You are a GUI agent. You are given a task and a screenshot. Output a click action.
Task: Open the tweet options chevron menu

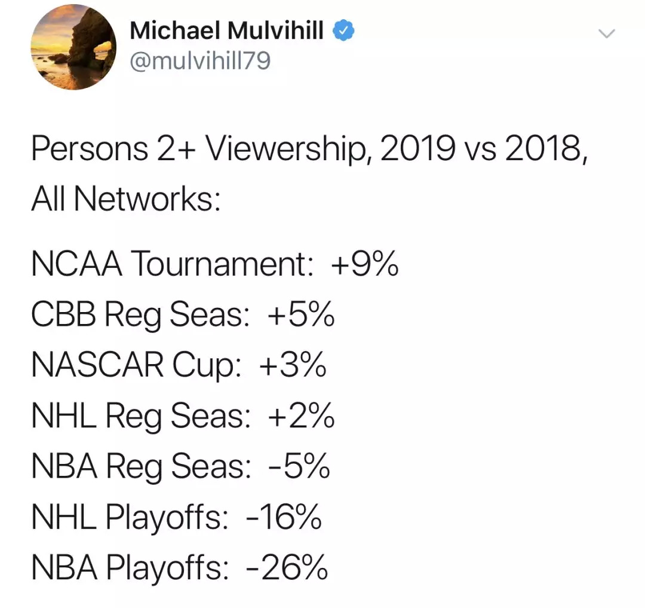606,35
